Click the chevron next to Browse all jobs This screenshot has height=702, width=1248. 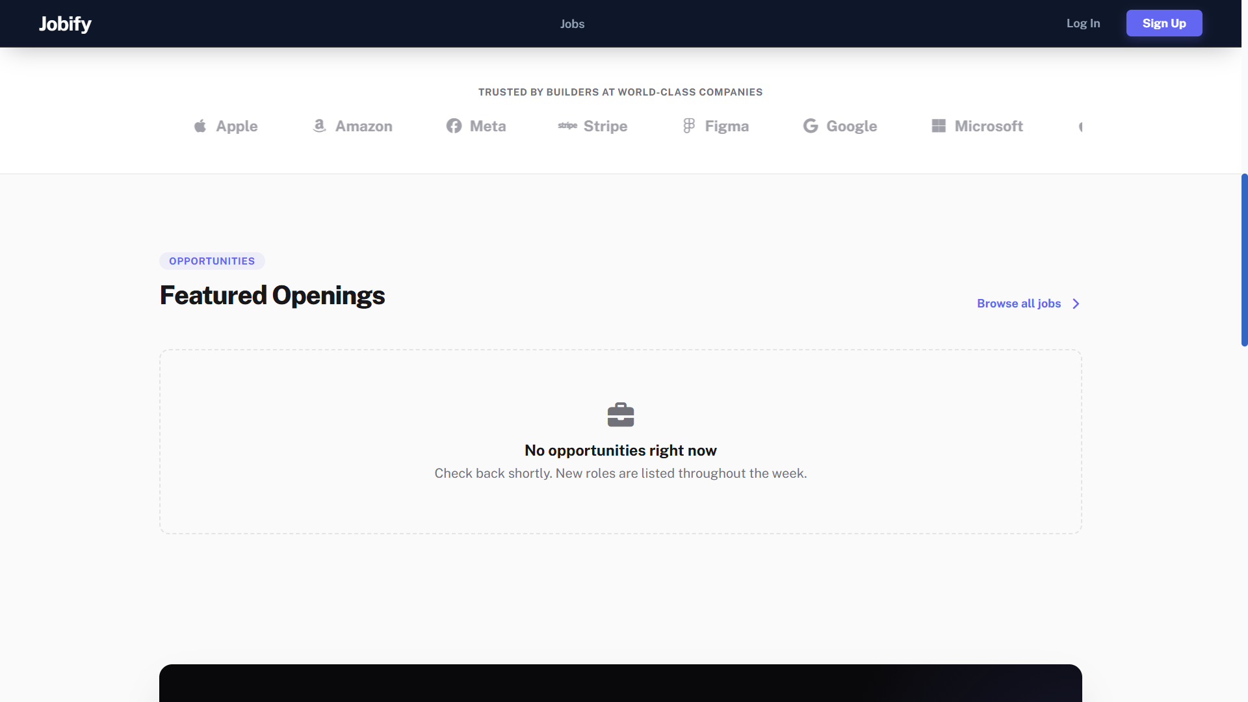pyautogui.click(x=1076, y=304)
